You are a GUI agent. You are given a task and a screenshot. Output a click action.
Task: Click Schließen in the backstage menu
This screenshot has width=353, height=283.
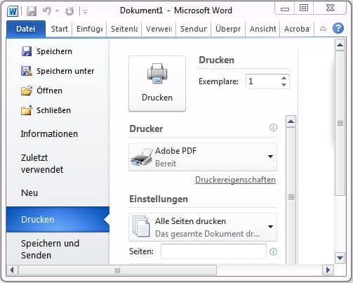(x=46, y=110)
